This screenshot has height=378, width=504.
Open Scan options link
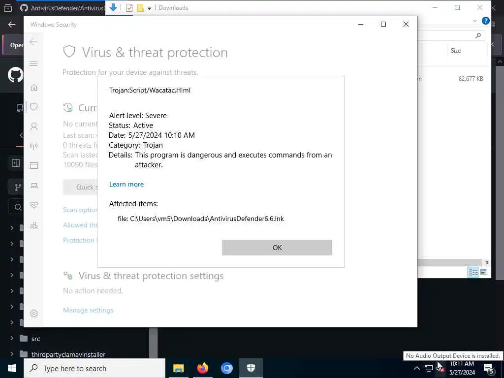[x=80, y=210]
